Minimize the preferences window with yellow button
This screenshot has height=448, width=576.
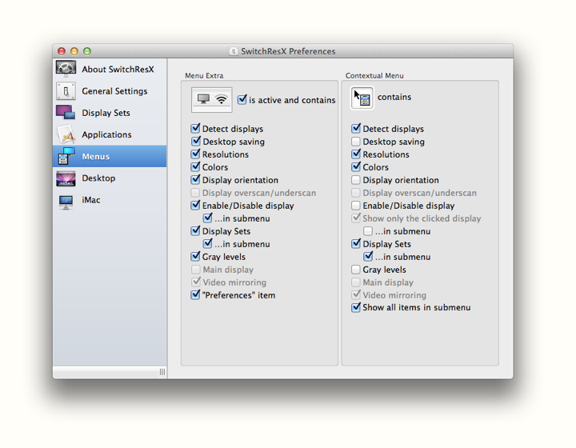point(74,51)
